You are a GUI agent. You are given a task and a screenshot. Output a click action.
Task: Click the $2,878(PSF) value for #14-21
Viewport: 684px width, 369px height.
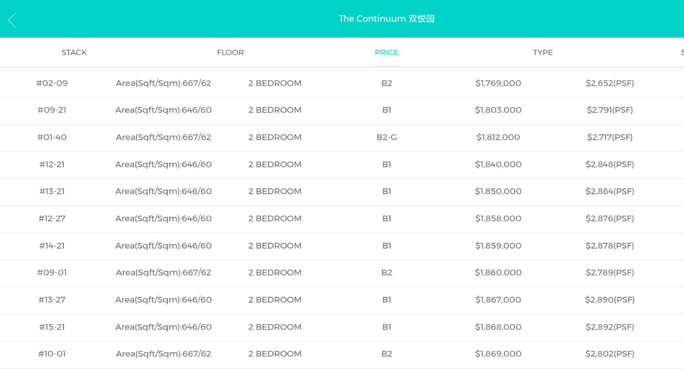pyautogui.click(x=610, y=246)
